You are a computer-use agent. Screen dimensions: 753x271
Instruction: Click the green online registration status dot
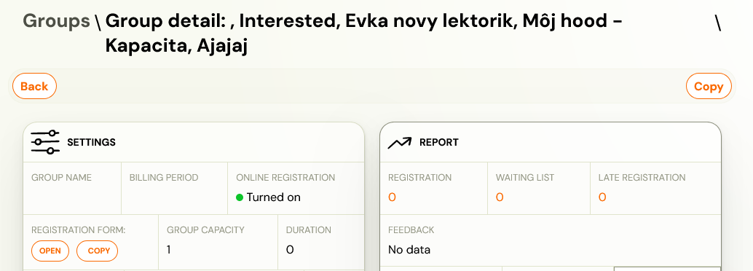pyautogui.click(x=240, y=197)
